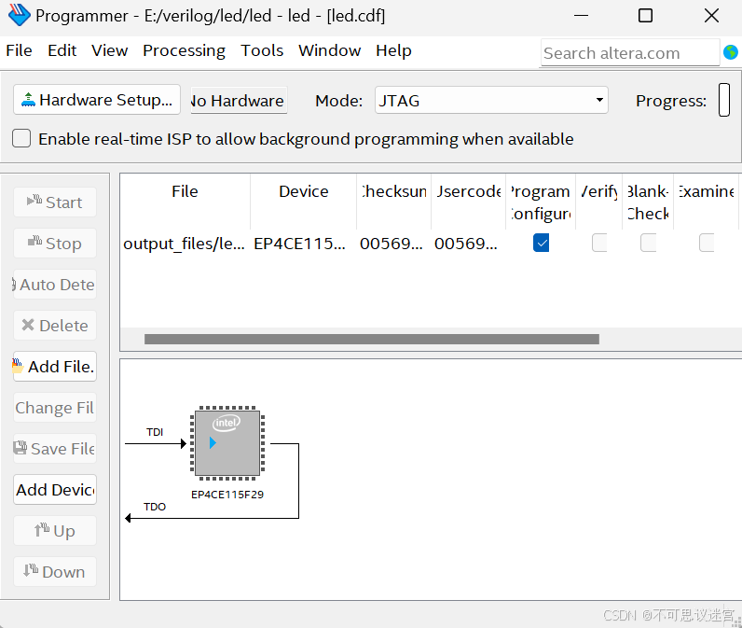Maximize the Programmer window

[645, 16]
